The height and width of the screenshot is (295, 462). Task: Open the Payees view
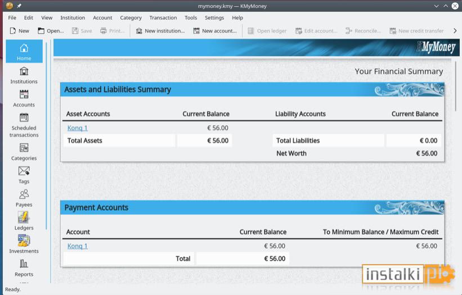click(x=24, y=198)
